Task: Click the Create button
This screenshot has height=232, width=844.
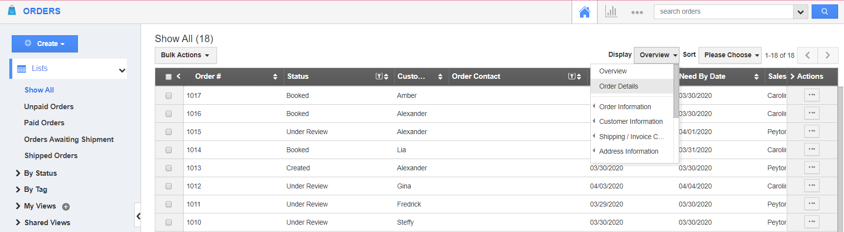Action: pyautogui.click(x=45, y=44)
